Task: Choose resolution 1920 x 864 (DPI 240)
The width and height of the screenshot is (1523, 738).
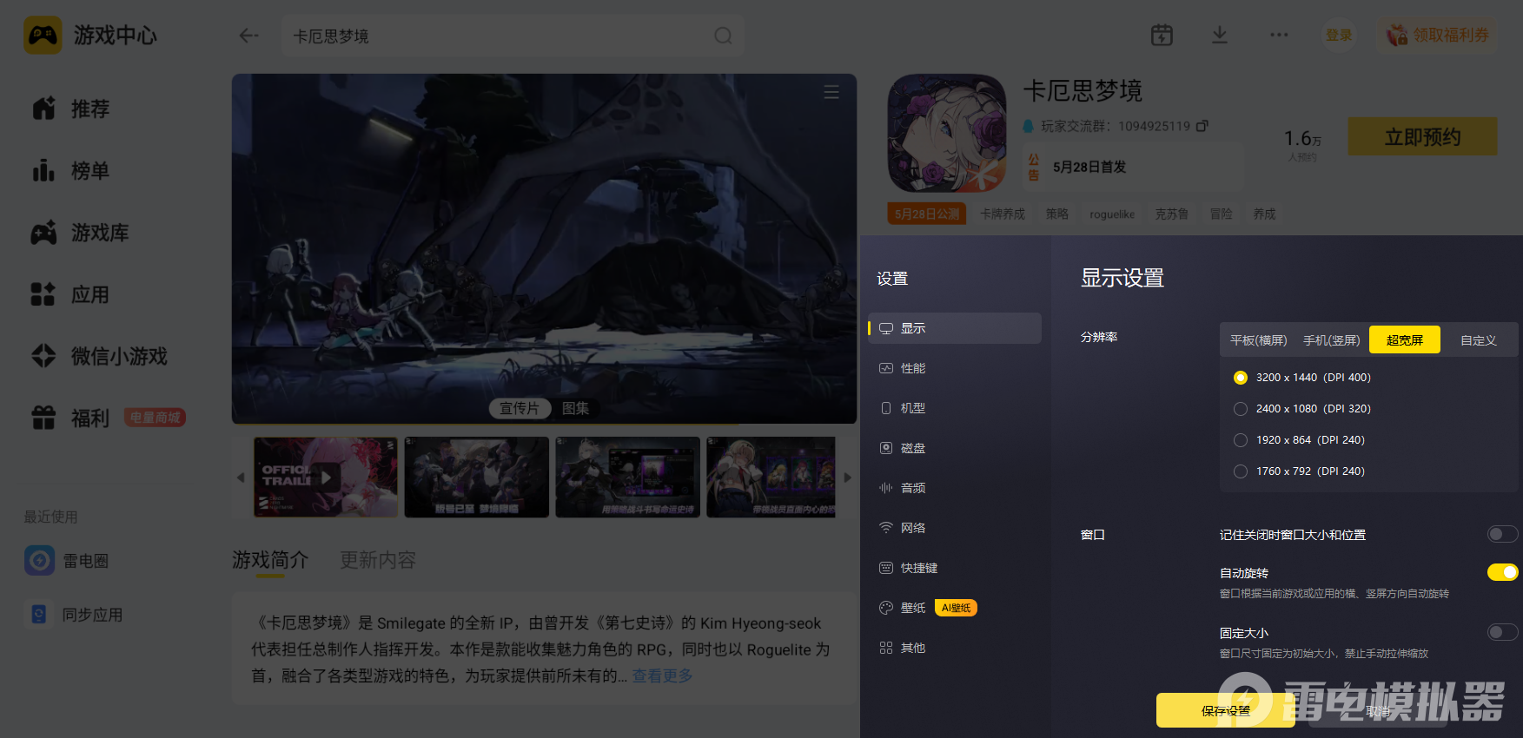Action: tap(1241, 440)
